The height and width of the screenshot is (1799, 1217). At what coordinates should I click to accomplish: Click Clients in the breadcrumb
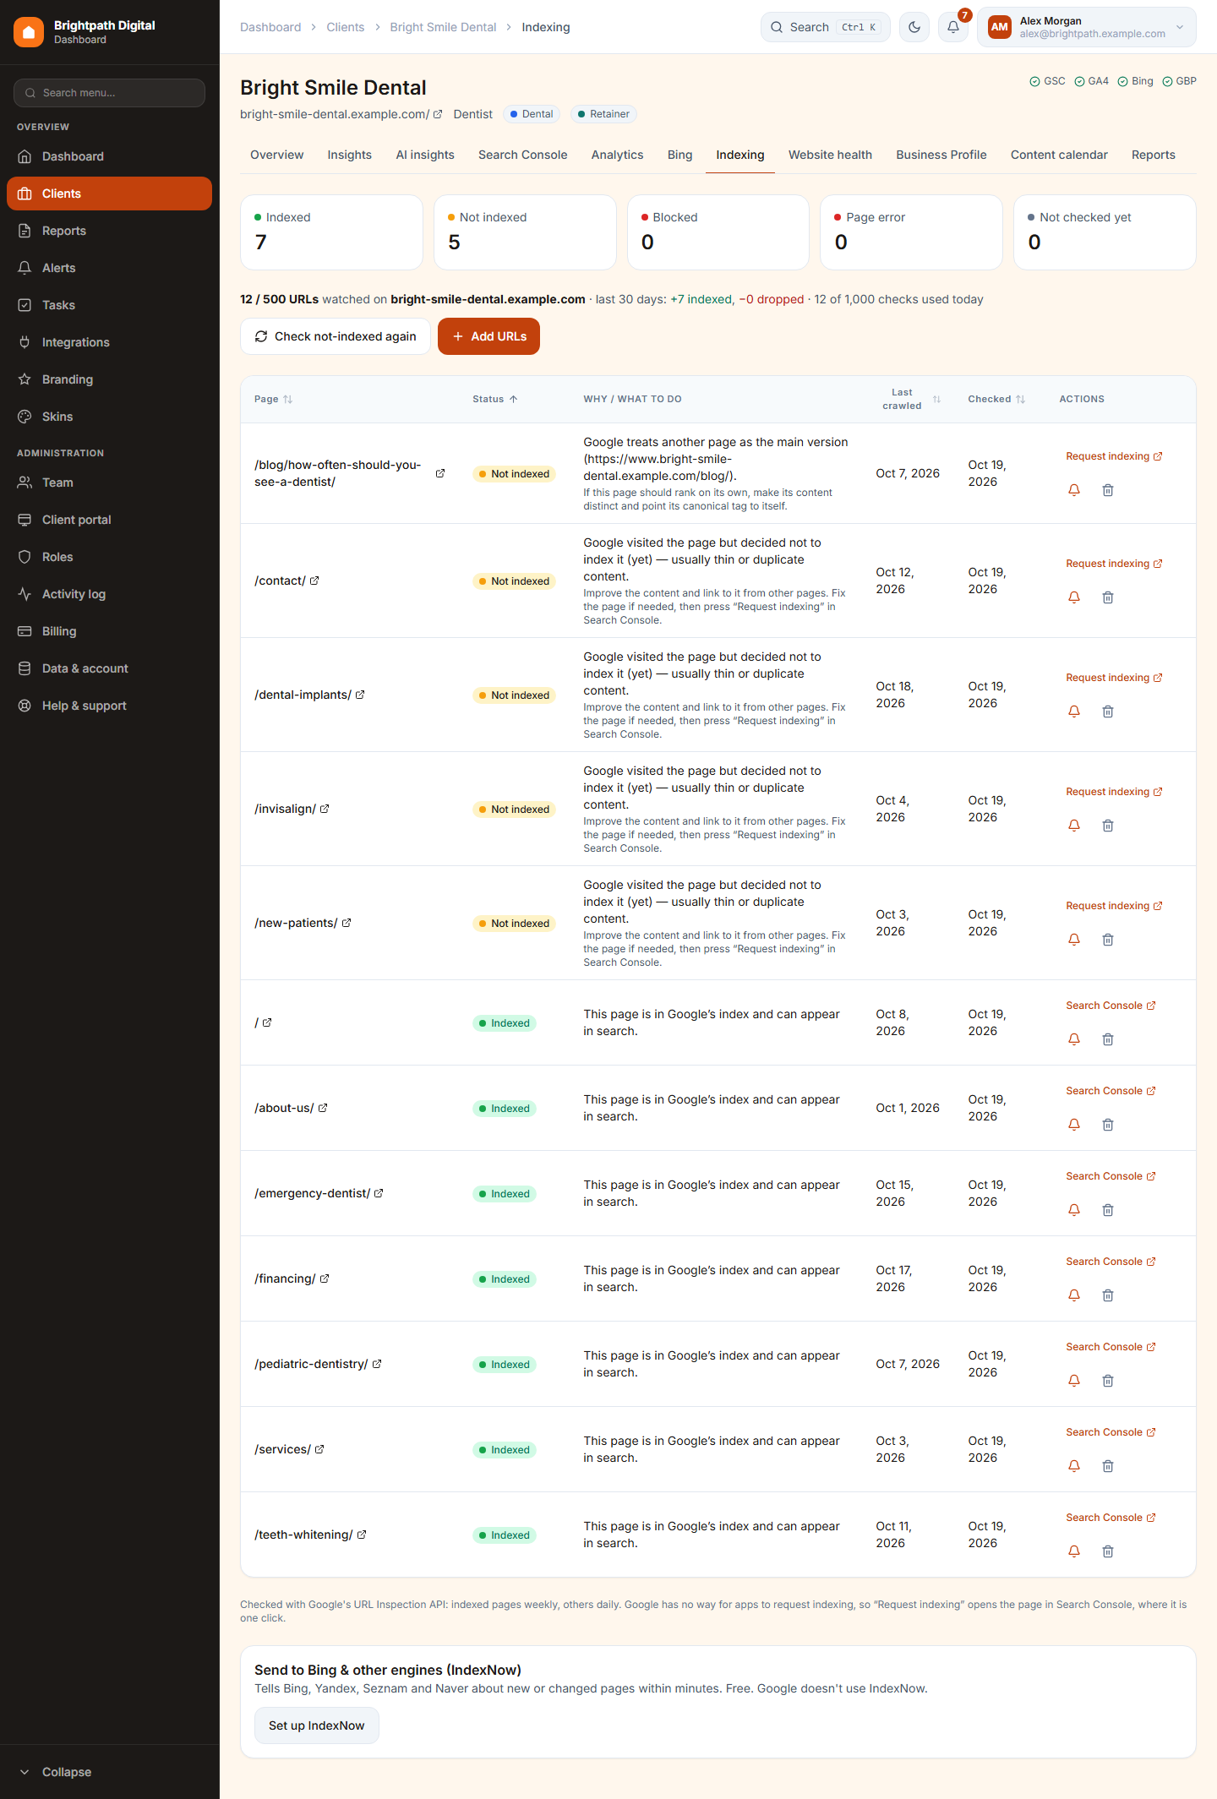345,27
